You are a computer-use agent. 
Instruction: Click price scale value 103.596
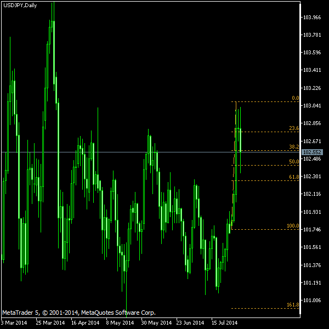click(x=312, y=52)
